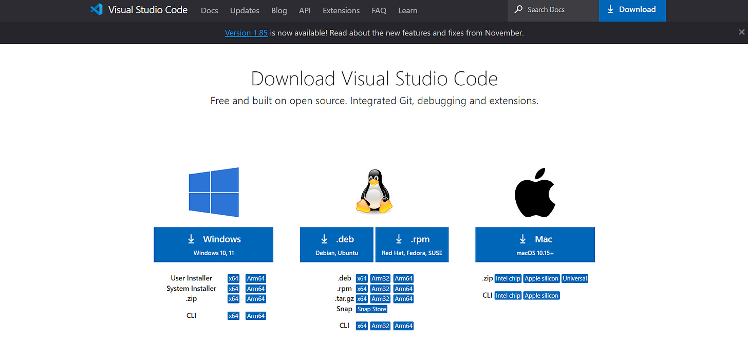
Task: Click the magnifier icon in Search Docs
Action: tap(518, 9)
